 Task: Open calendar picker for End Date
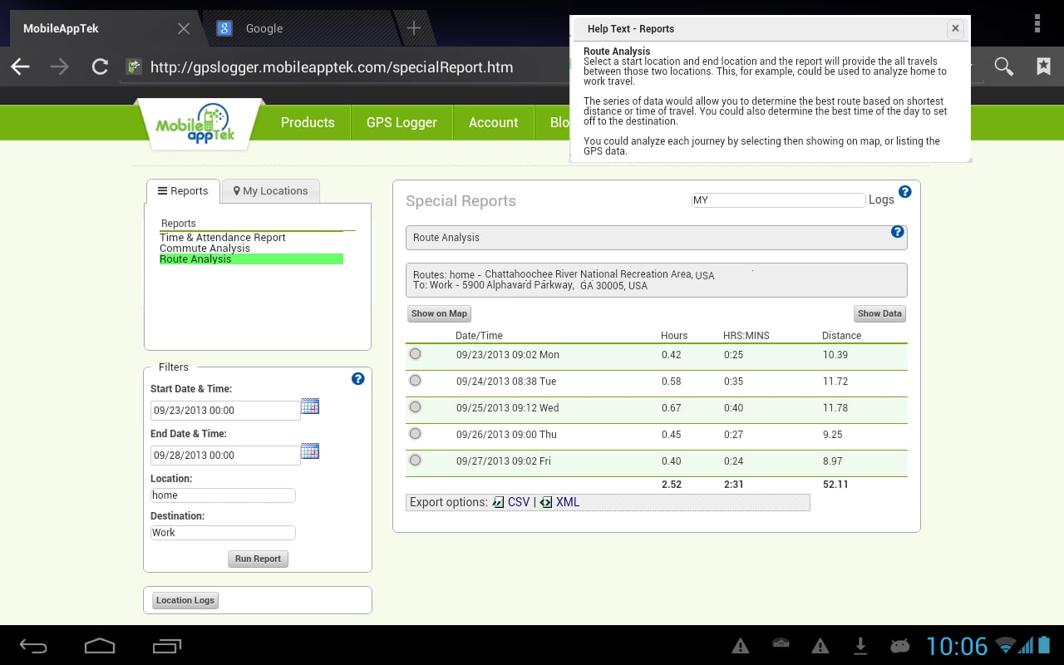(310, 451)
